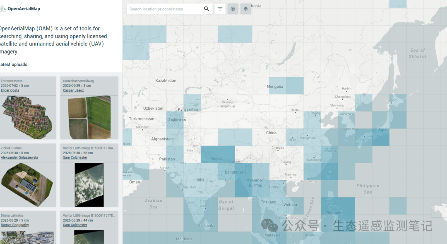Focus the Search location or coordinates field

(x=165, y=9)
